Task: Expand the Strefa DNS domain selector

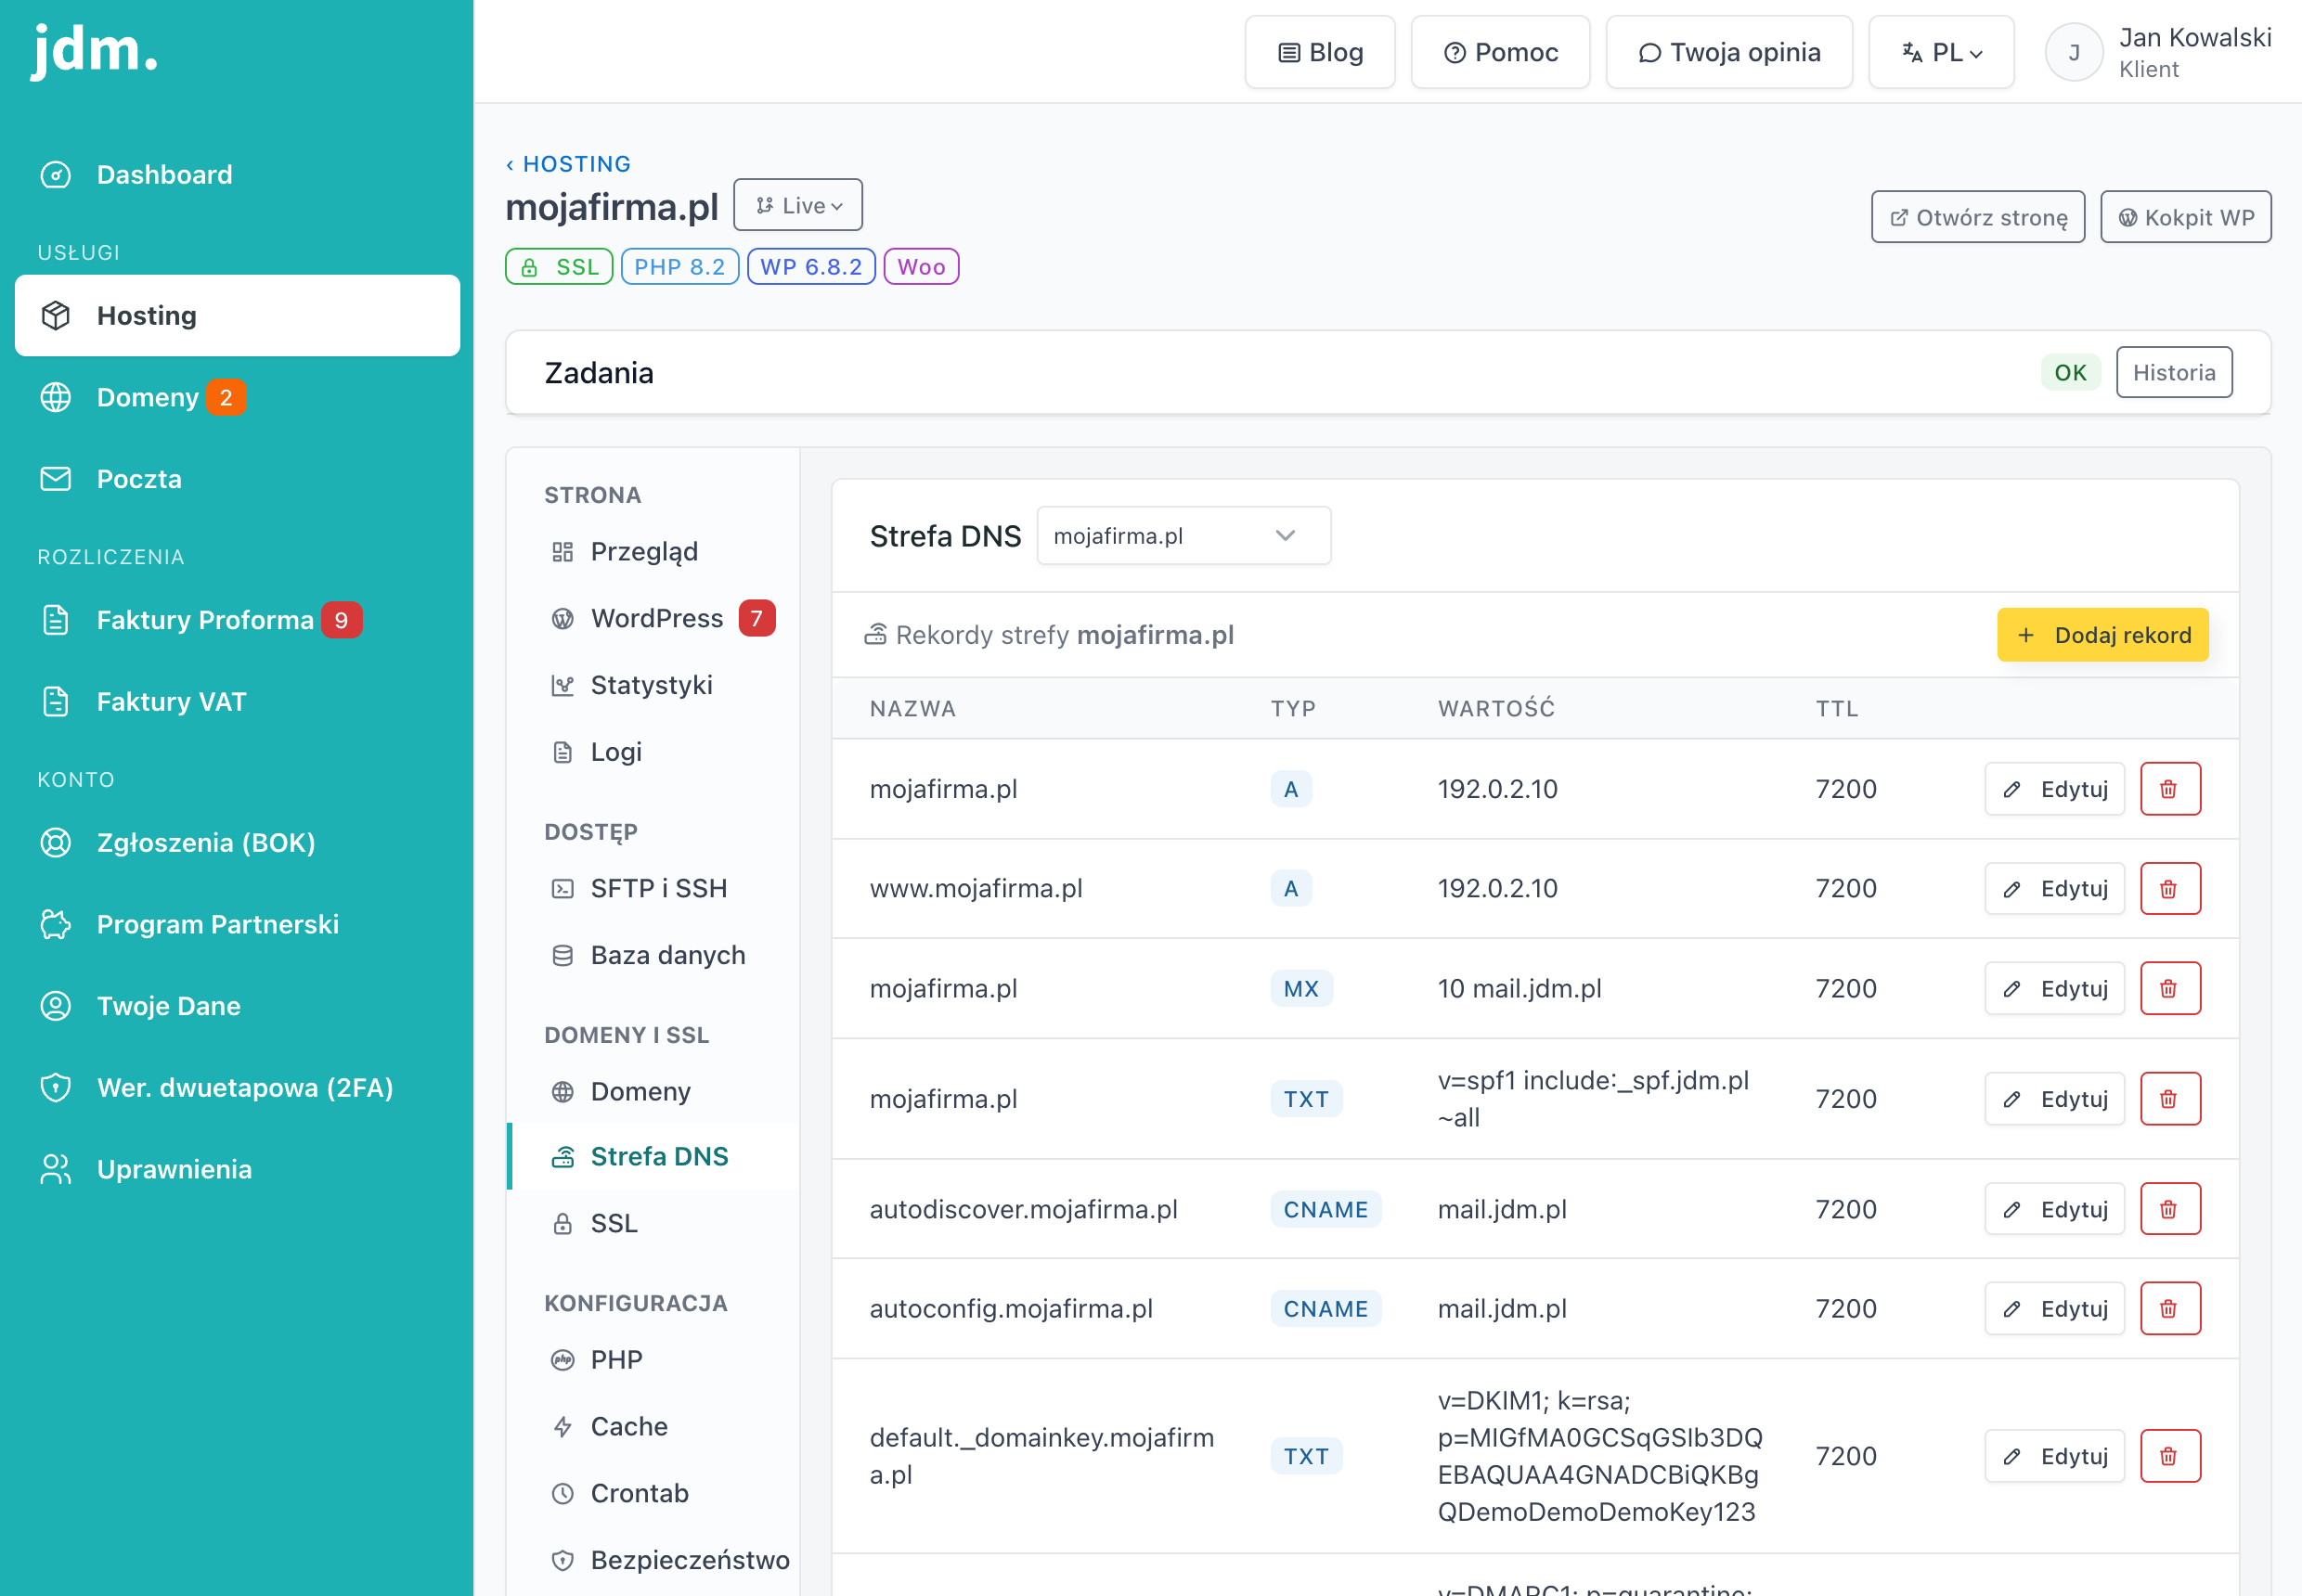Action: coord(1183,536)
